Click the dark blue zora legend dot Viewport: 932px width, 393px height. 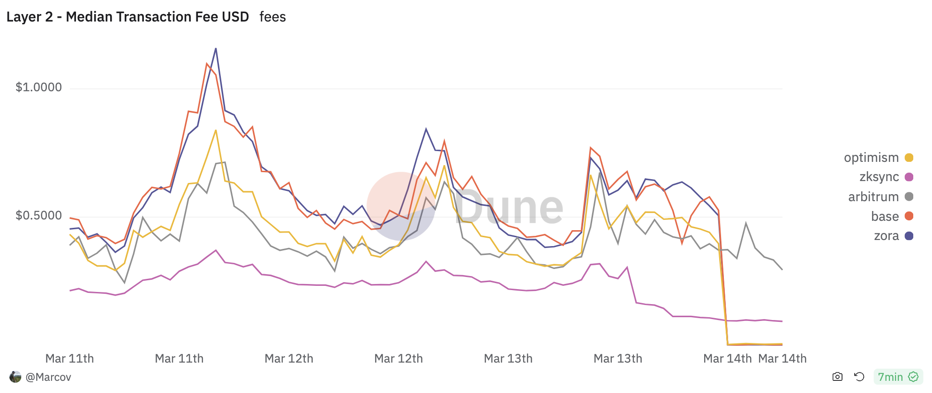(x=909, y=236)
